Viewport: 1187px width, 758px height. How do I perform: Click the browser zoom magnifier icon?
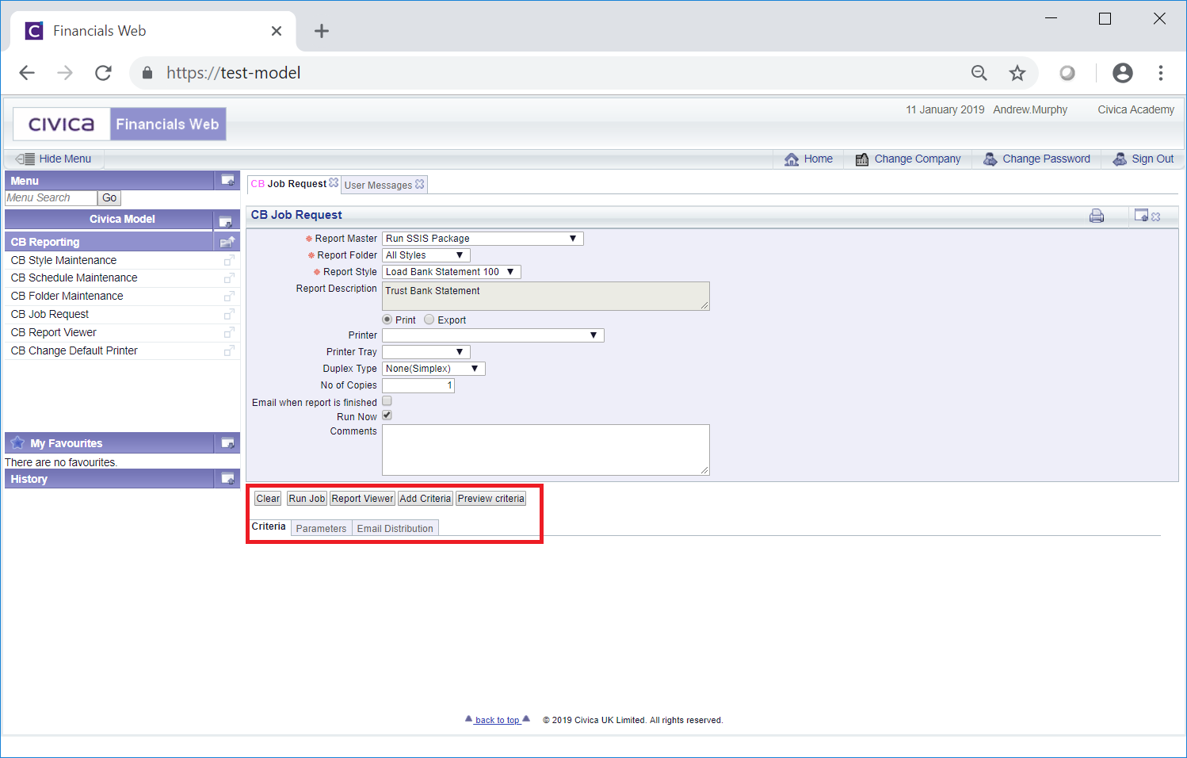pos(979,73)
